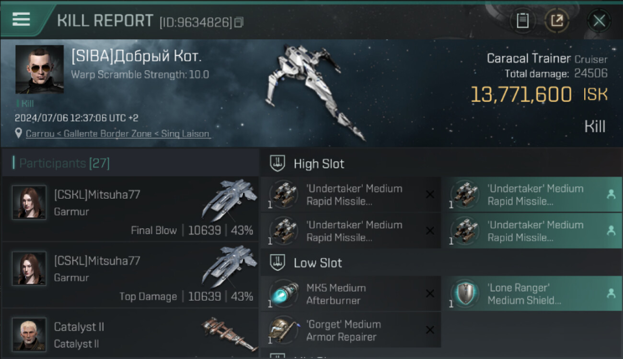Select the 'Gorget' Medium Armor Repairer icon
Screen dimensions: 623x359
coord(284,330)
